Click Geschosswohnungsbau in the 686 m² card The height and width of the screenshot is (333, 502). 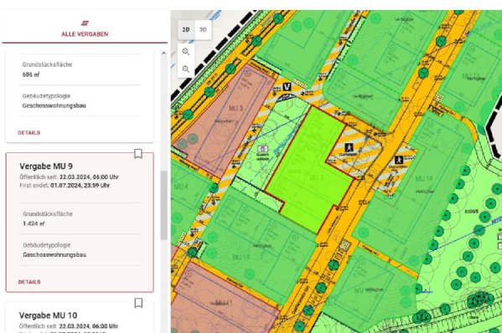[54, 105]
